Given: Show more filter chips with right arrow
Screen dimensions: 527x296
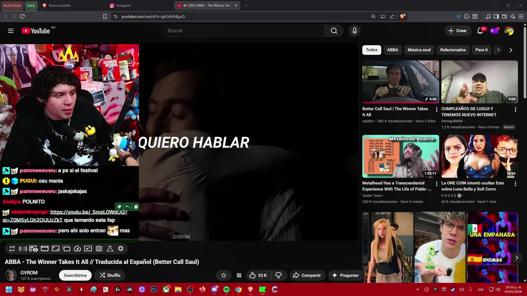Looking at the screenshot, I should point(511,50).
